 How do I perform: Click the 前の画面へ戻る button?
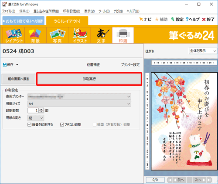(x=18, y=79)
